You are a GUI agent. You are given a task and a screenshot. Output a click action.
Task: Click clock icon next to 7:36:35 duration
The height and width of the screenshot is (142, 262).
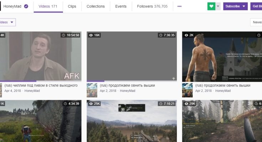pos(160,35)
